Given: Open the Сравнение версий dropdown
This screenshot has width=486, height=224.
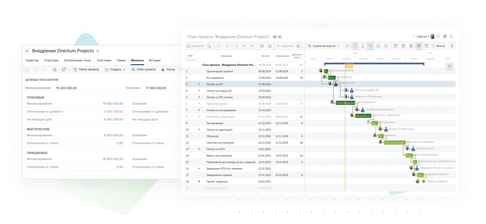Looking at the screenshot, I should (323, 46).
